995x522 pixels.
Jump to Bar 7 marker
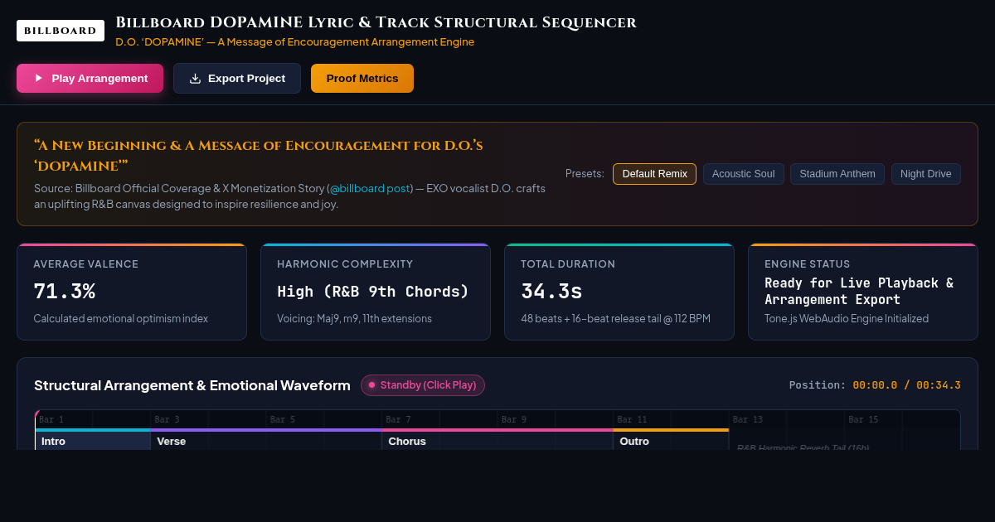click(x=398, y=419)
